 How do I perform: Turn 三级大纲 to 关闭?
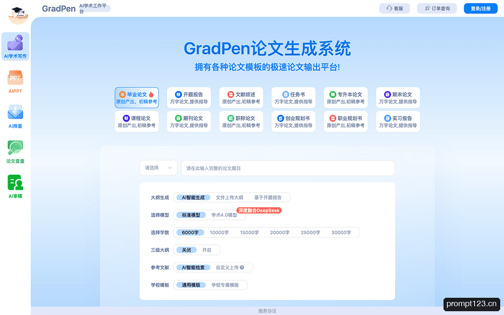pos(186,250)
